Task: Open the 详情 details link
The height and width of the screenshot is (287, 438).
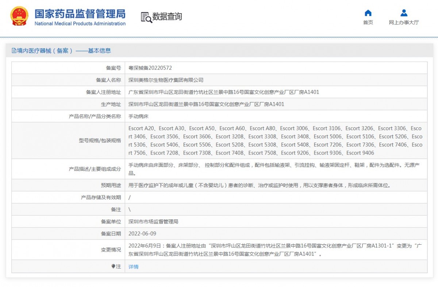Action: click(134, 267)
